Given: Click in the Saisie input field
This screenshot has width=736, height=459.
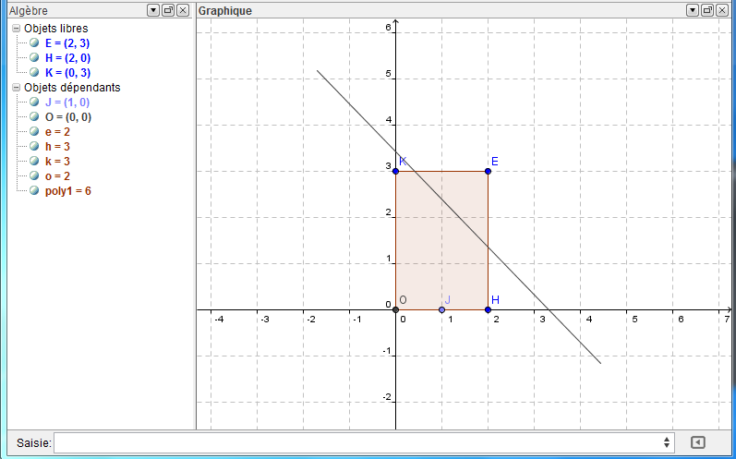Looking at the screenshot, I should point(360,442).
